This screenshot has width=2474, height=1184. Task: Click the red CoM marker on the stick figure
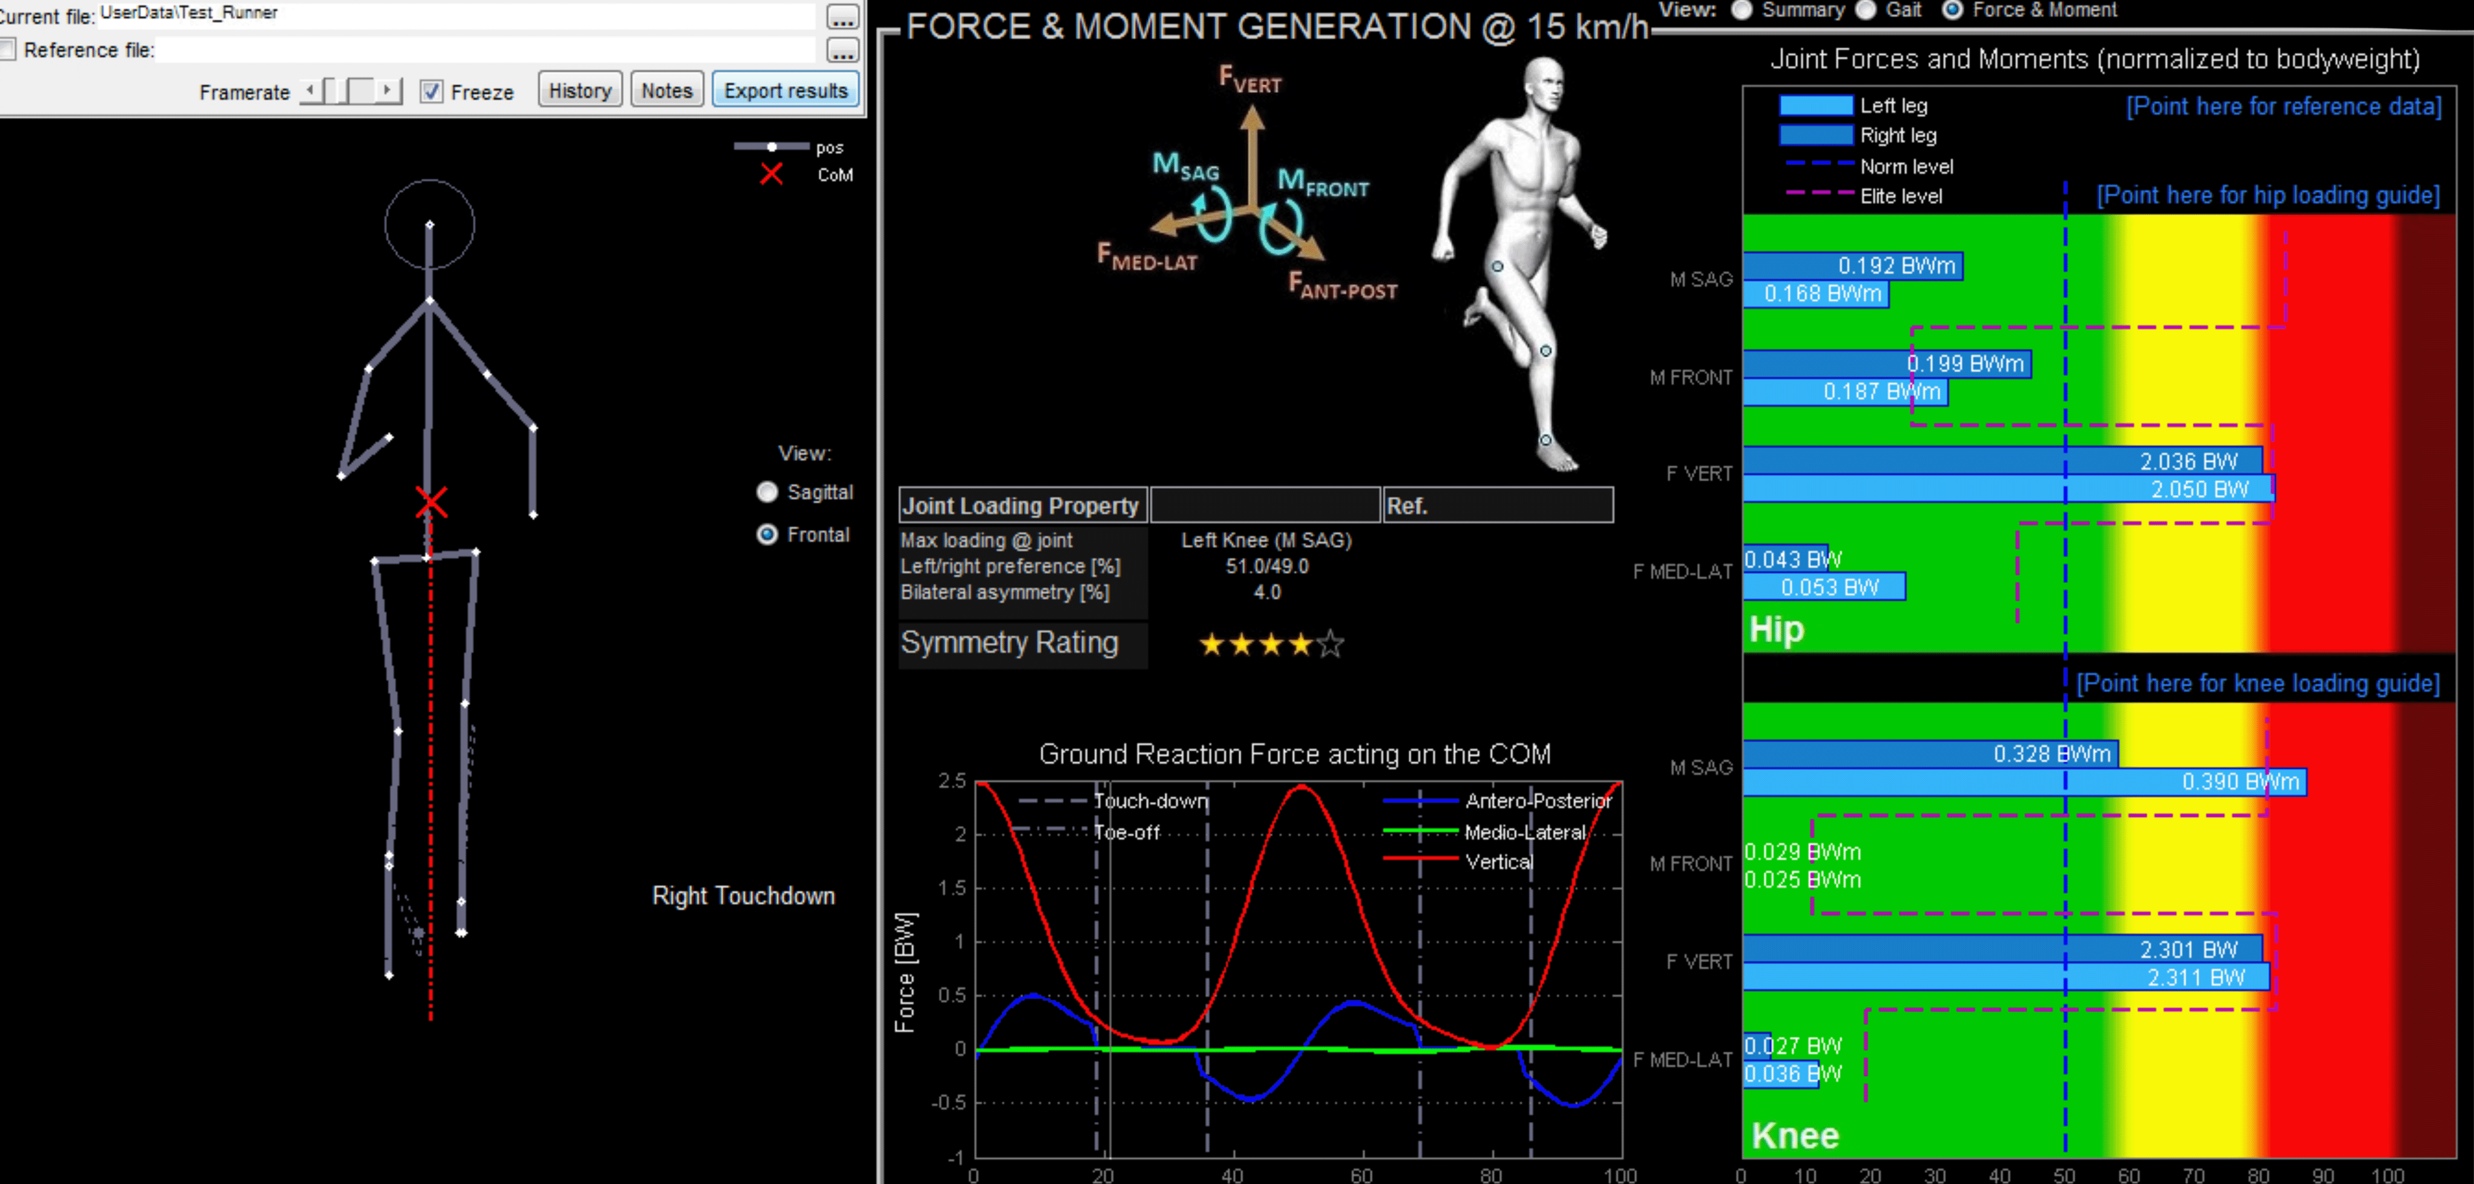pos(431,501)
